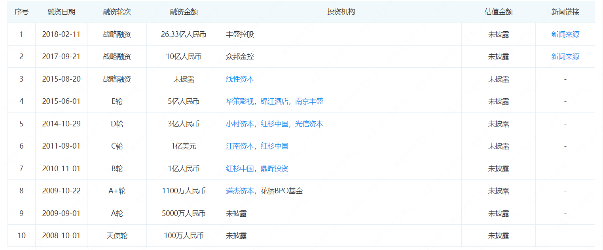Screen dimensions: 603x250
Task: Click 未披露 valuation in the 天使轮 row
Action: (499, 236)
